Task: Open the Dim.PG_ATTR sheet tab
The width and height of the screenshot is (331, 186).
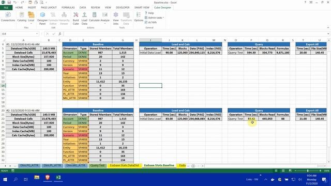Action: (29, 165)
